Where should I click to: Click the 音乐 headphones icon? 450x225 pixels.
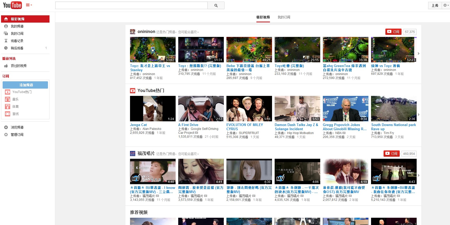8,99
